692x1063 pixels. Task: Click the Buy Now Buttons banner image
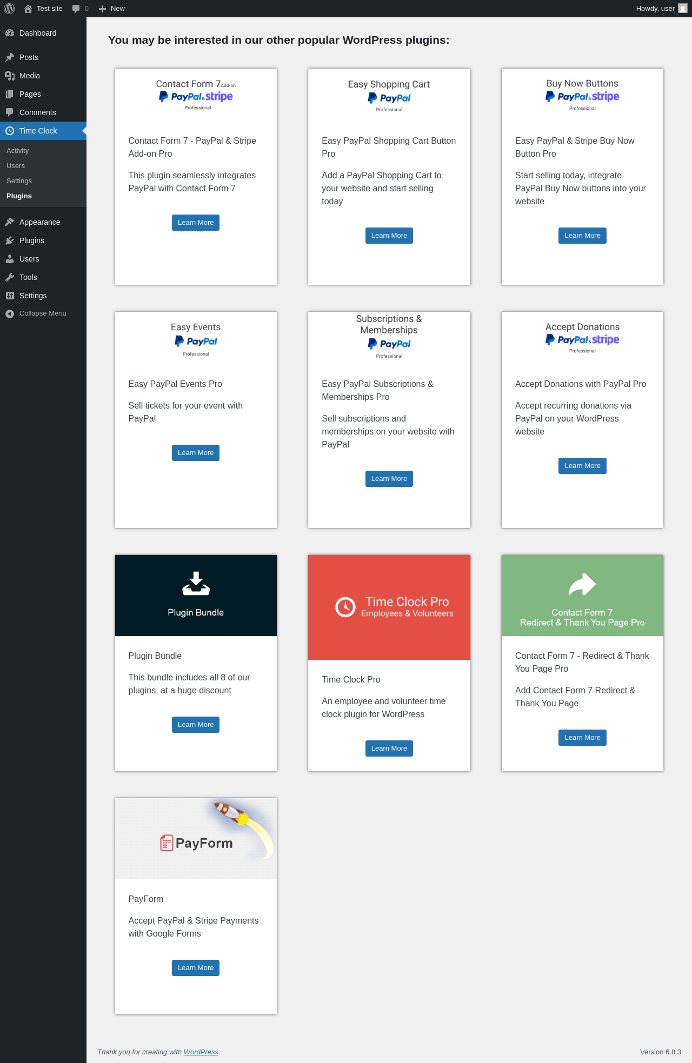(582, 95)
